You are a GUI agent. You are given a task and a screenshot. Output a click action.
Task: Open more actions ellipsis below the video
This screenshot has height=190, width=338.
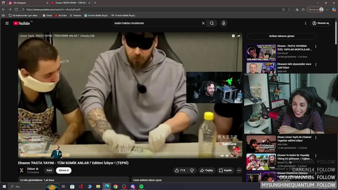click(x=239, y=170)
